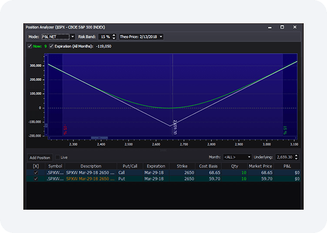Image resolution: width=327 pixels, height=233 pixels.
Task: Increase Underlying price with up arrow
Action: point(297,156)
